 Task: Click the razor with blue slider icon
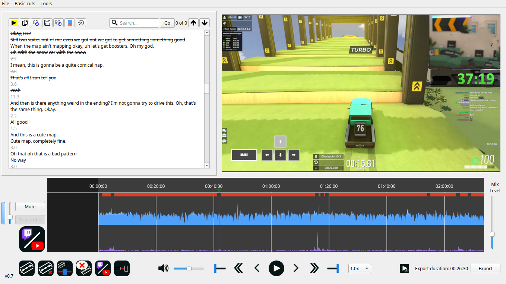point(65,268)
